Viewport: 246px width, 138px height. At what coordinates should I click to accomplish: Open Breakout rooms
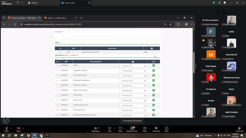132,129
